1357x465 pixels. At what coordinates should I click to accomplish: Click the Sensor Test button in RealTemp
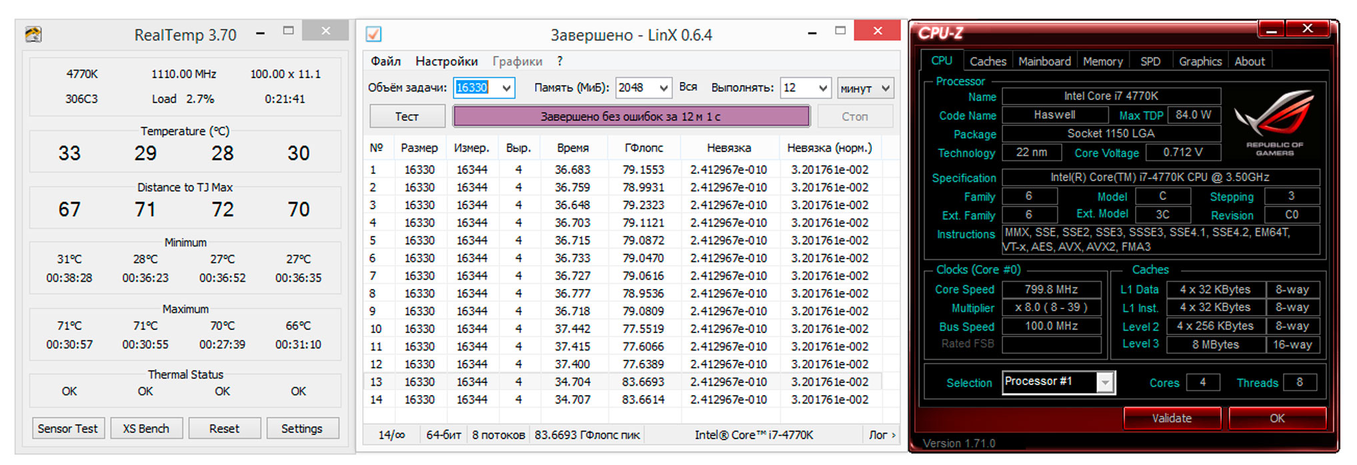(x=67, y=428)
